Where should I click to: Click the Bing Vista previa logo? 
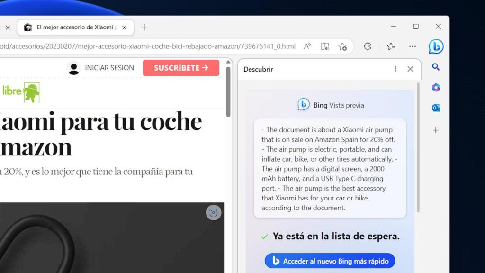coord(303,104)
